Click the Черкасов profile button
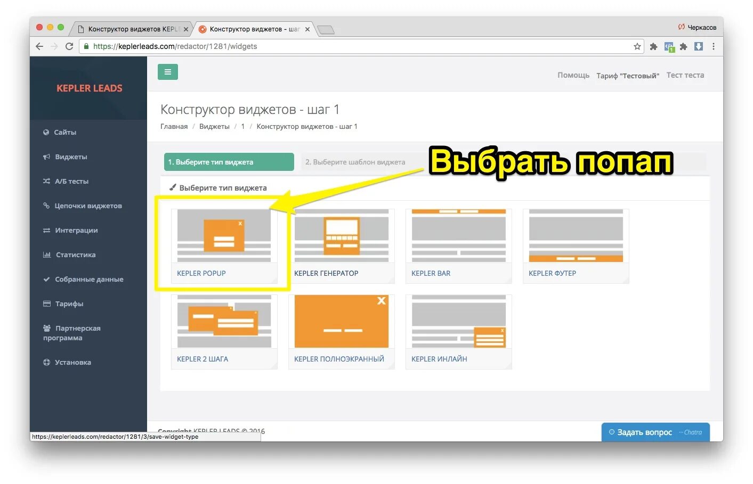Image resolution: width=753 pixels, height=484 pixels. point(697,27)
